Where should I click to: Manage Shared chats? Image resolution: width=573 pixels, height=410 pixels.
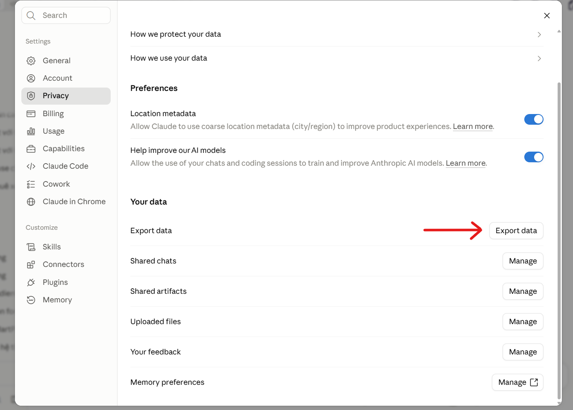[x=523, y=261]
